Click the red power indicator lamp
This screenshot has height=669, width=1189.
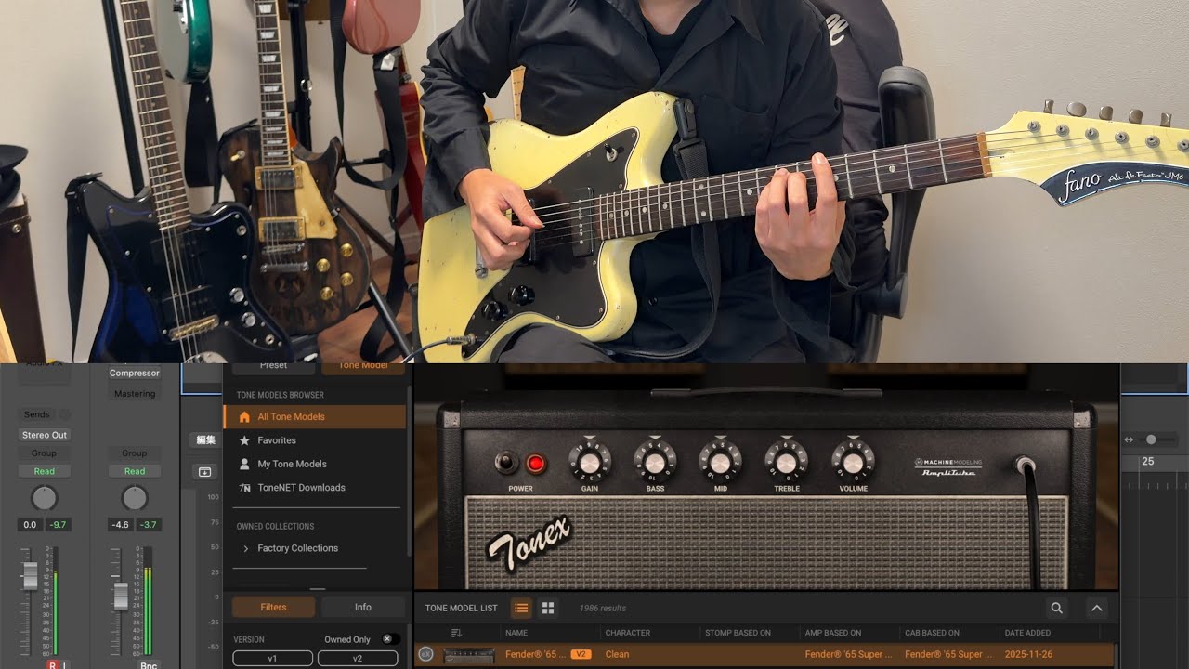tap(536, 463)
